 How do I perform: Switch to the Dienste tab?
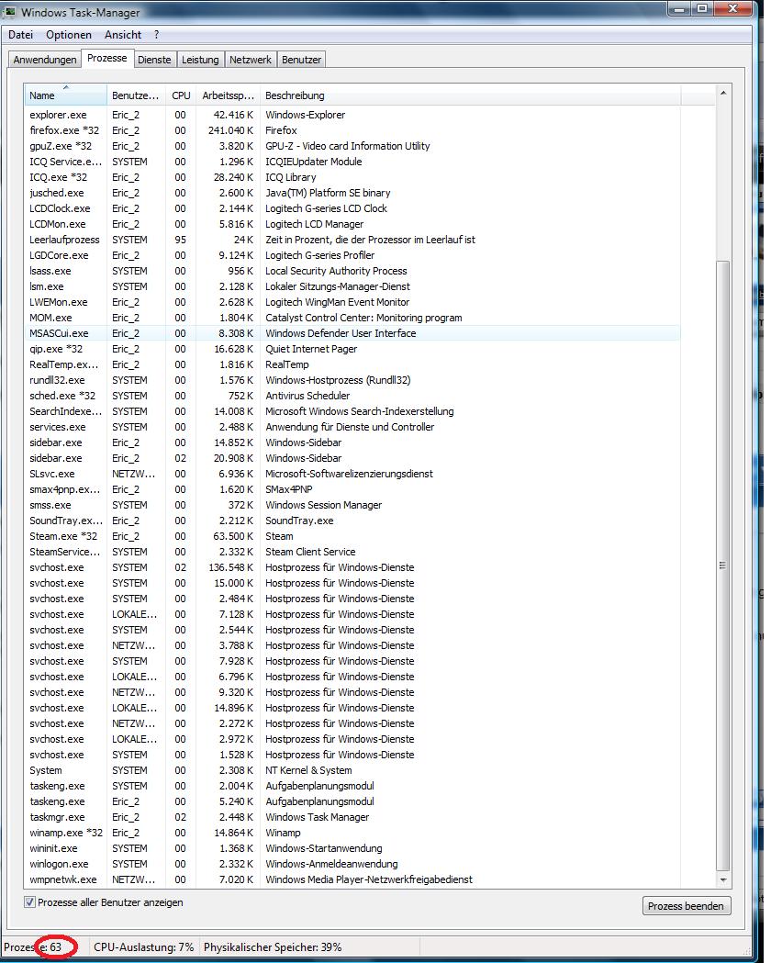(x=154, y=60)
